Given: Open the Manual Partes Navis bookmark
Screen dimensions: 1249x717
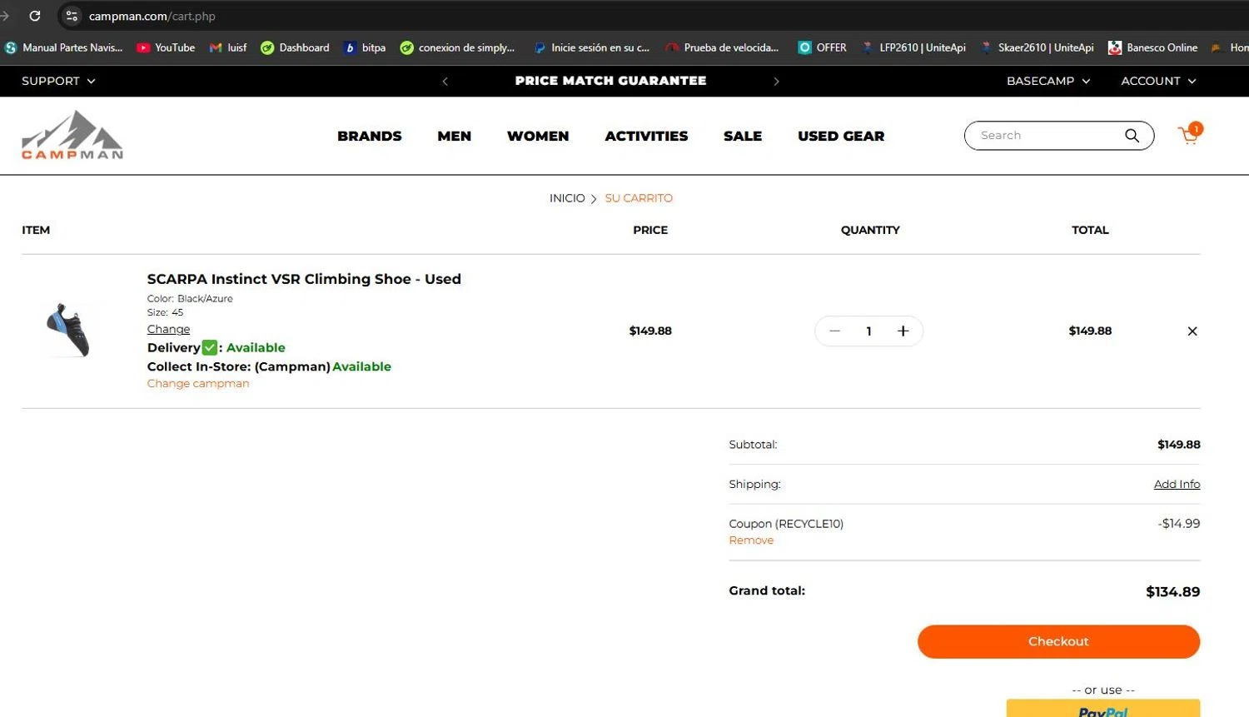Looking at the screenshot, I should (x=63, y=47).
